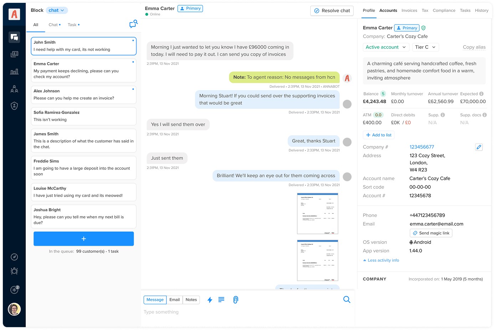Open company number 123456677 link
This screenshot has width=495, height=330.
pos(422,147)
